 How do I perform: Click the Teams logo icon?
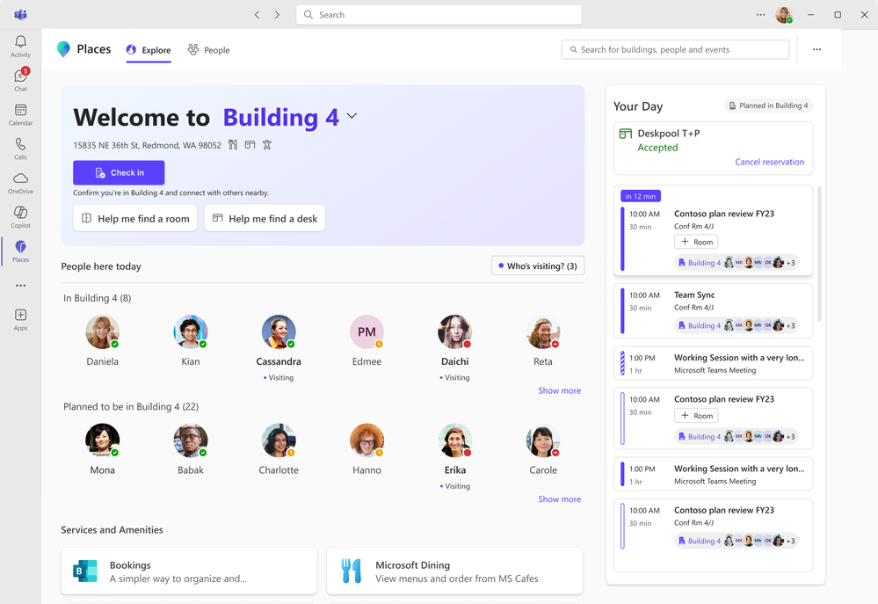pos(21,15)
